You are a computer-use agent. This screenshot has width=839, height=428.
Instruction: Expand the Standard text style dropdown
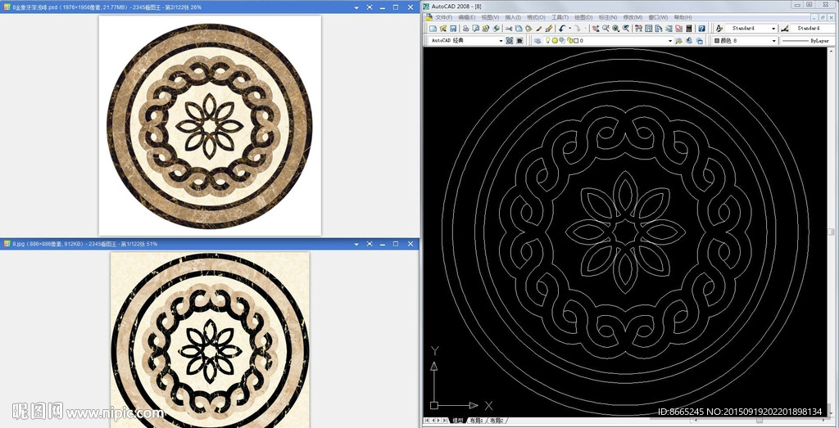[773, 29]
